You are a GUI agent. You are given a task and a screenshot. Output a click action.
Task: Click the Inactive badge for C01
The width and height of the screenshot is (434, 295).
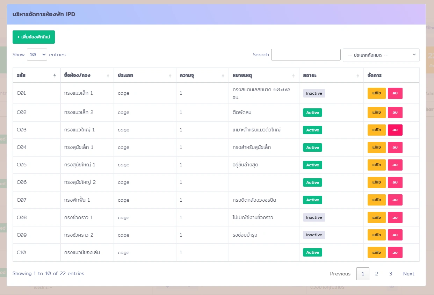tap(314, 93)
